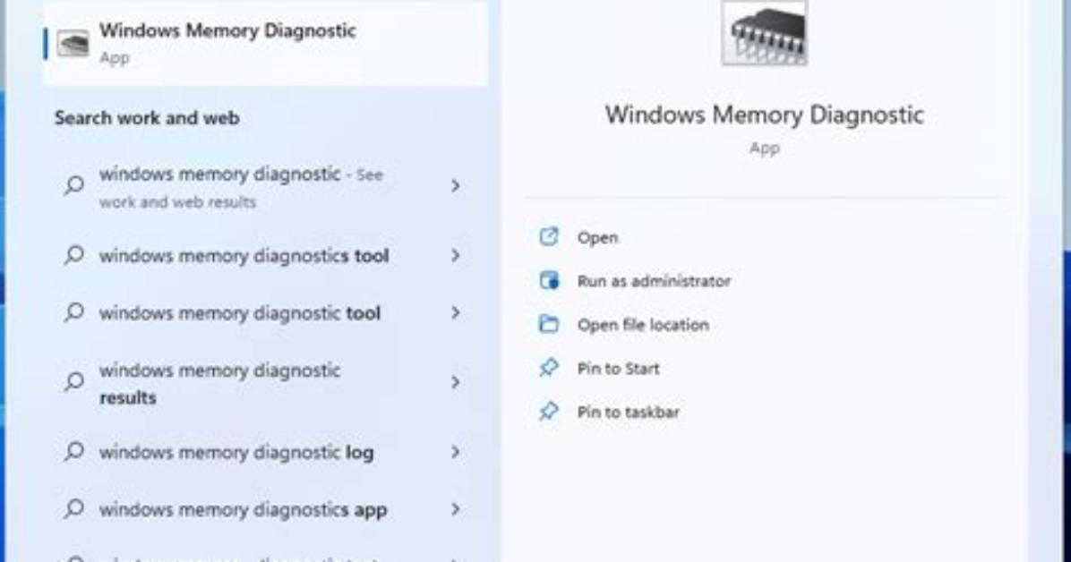Viewport: 1071px width, 562px height.
Task: Expand arrow for "windows memory diagnostics tool"
Action: pyautogui.click(x=456, y=255)
